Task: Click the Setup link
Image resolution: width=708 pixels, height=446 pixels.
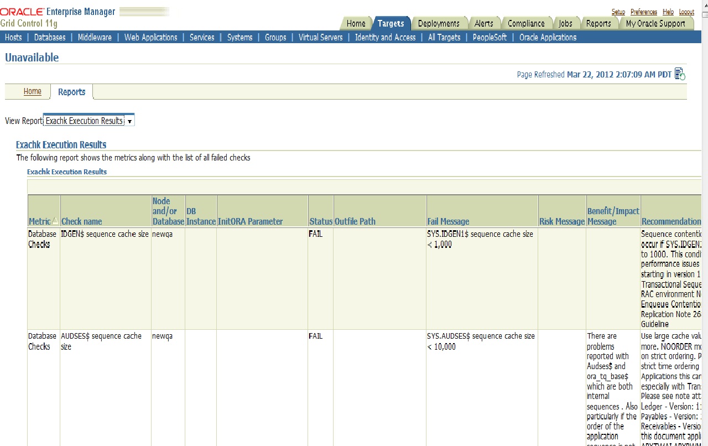Action: (618, 12)
